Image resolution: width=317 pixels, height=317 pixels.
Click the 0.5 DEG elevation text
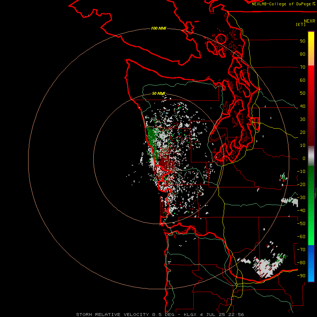pos(163,315)
